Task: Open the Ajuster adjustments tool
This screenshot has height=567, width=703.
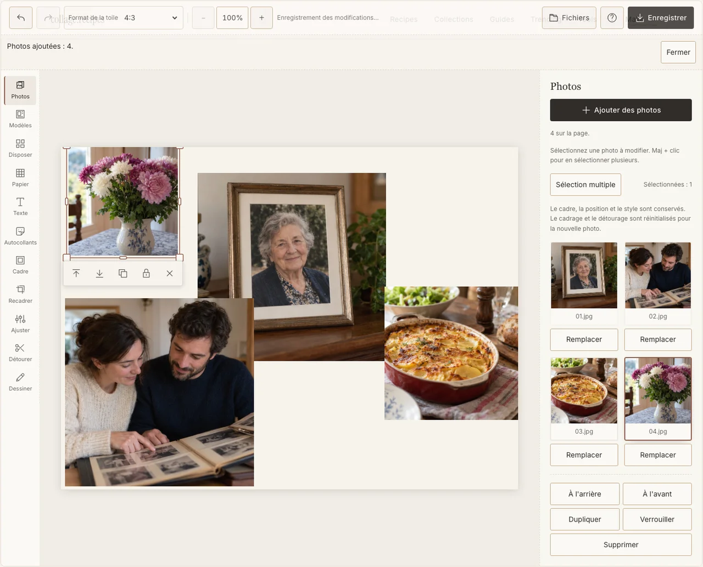Action: (x=20, y=324)
